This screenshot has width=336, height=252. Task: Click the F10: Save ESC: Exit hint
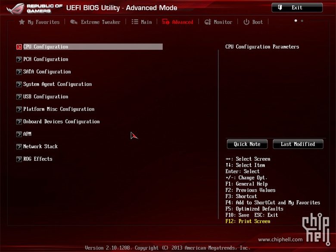[252, 215]
